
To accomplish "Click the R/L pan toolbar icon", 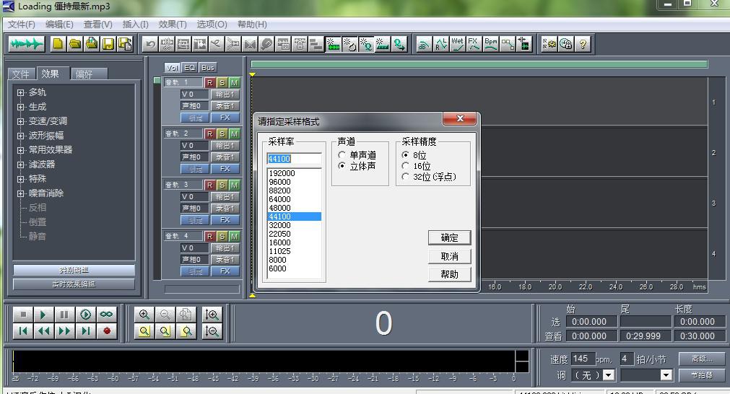I will (440, 44).
